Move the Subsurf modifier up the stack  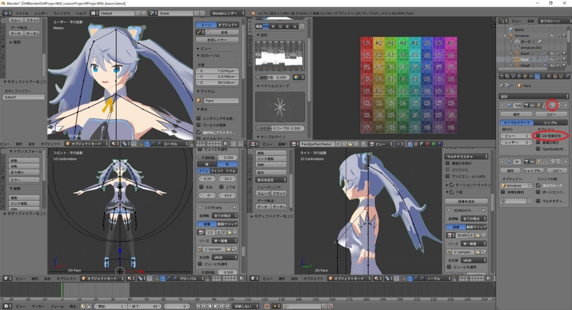click(x=553, y=105)
